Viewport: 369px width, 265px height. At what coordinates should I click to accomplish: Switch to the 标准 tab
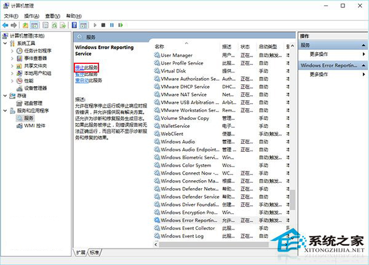click(x=94, y=252)
